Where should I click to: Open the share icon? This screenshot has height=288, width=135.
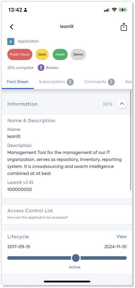coord(124,27)
